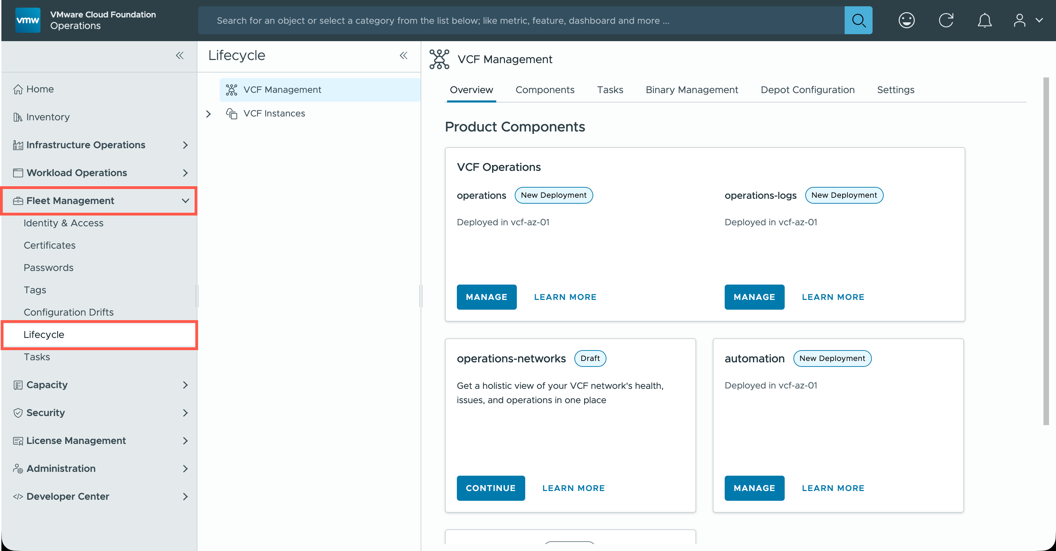
Task: Open the Depot Configuration tab
Action: coord(807,90)
